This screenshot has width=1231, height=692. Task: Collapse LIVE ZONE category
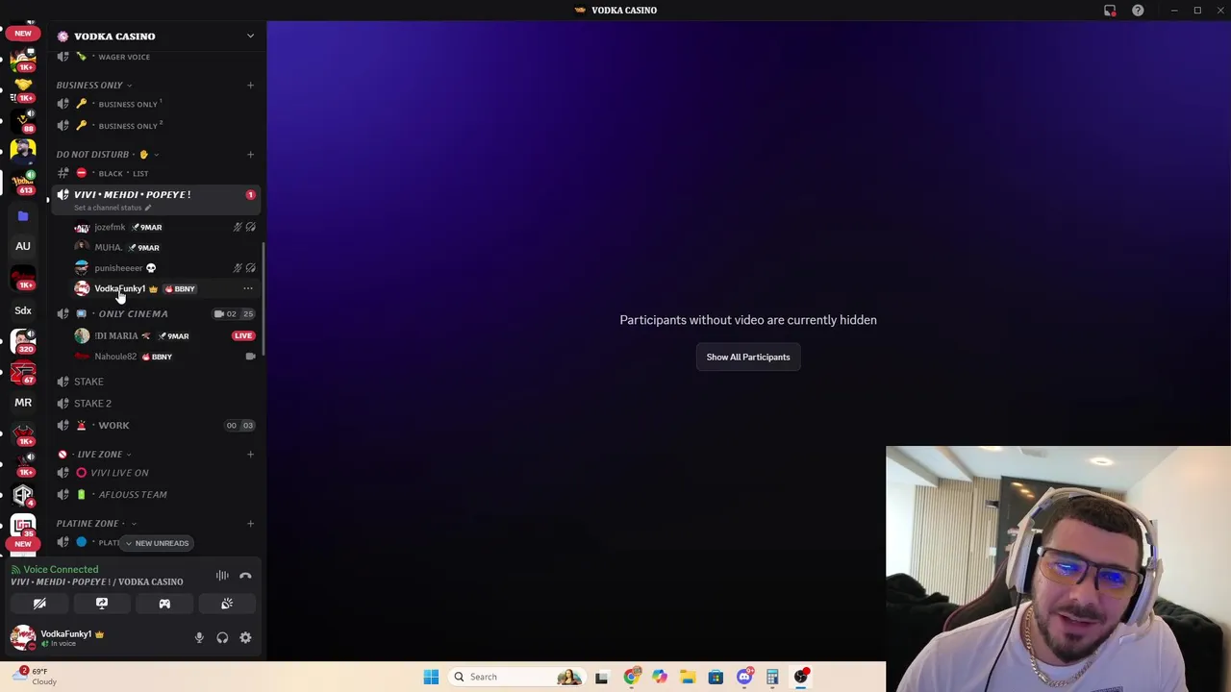[94, 454]
